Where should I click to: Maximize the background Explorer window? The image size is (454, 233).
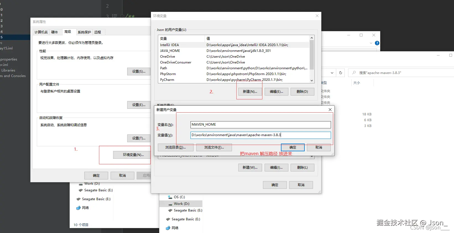tap(361, 35)
